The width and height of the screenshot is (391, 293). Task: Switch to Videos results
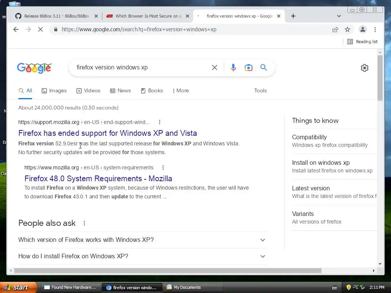click(88, 91)
